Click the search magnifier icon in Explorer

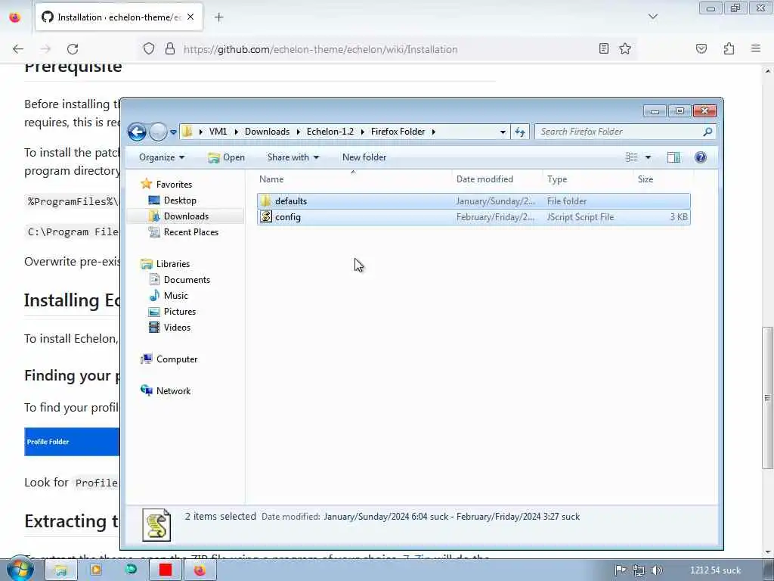[x=707, y=132]
